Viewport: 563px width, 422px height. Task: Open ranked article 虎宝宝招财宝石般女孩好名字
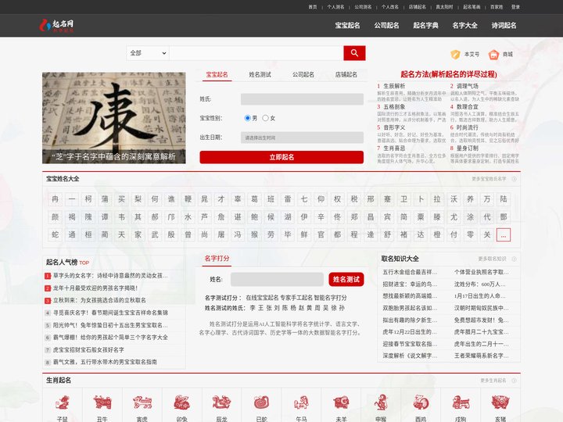pyautogui.click(x=88, y=349)
